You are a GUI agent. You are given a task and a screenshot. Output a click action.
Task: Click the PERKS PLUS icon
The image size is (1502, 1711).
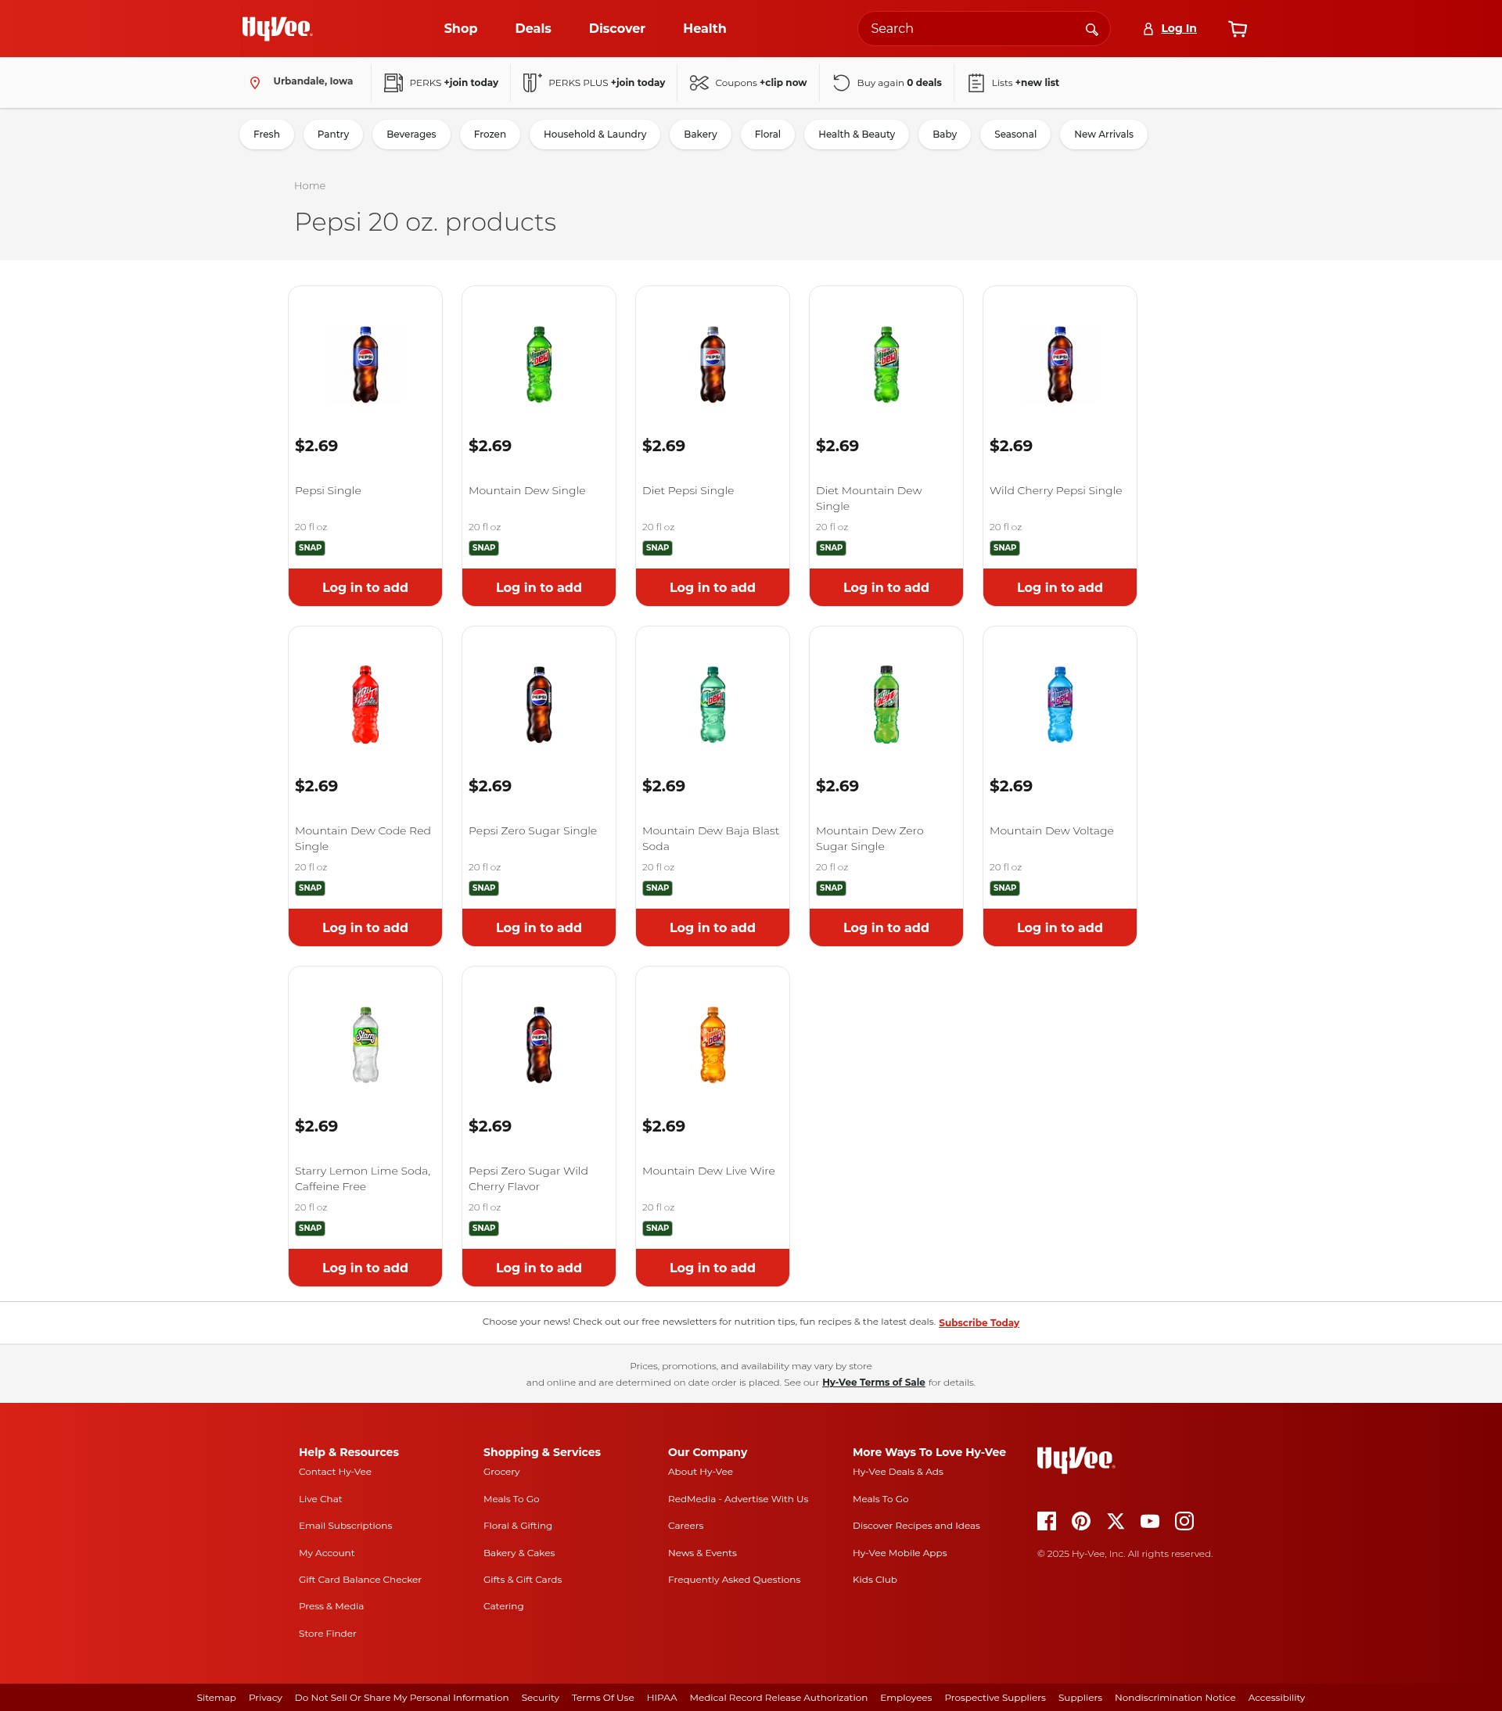click(x=532, y=82)
